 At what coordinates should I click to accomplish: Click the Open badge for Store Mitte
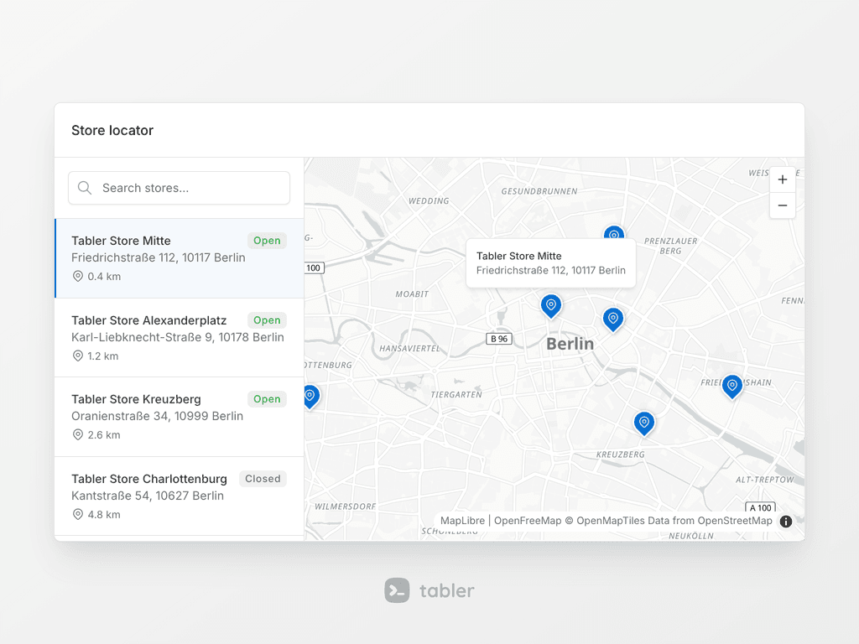267,241
